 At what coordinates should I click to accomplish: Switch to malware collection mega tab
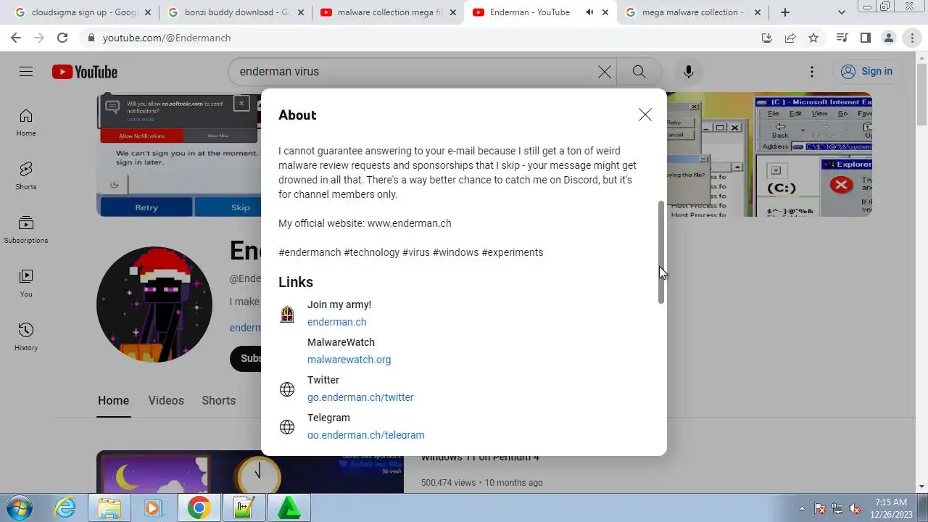point(388,12)
